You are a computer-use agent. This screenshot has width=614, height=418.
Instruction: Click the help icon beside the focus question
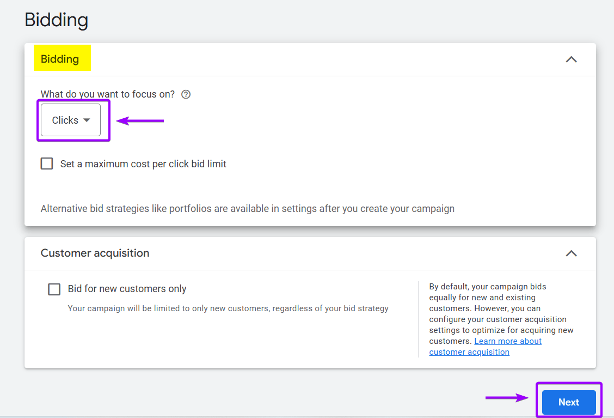tap(186, 94)
